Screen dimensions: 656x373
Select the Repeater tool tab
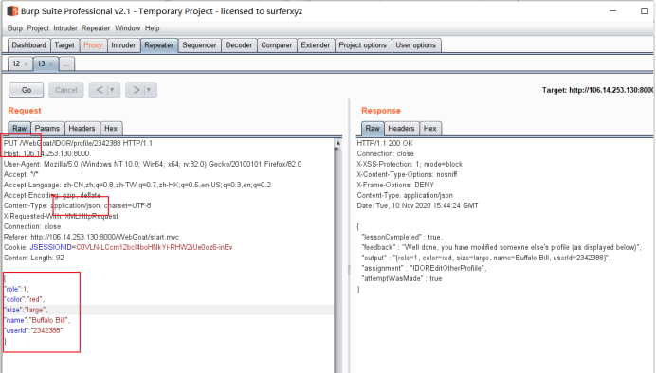coord(159,45)
